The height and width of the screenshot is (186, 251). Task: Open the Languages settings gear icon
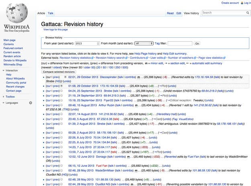31,103
